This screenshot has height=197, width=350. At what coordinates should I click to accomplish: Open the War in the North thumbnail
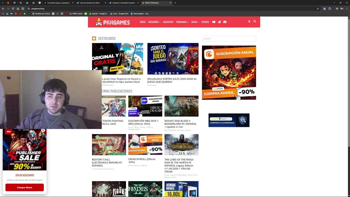pyautogui.click(x=181, y=145)
